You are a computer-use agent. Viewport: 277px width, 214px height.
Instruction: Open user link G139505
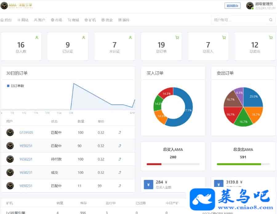coord(26,133)
